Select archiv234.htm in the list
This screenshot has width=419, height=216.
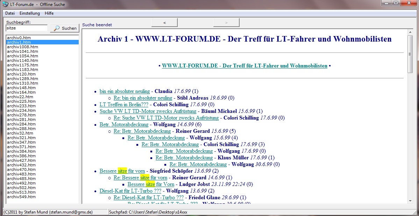(42, 110)
